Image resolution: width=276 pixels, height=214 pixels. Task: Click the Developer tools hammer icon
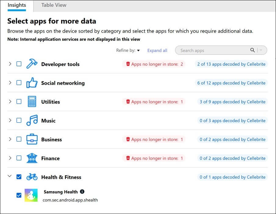tap(32, 64)
